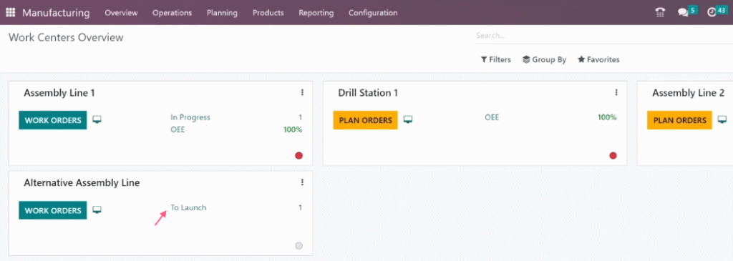Expand the Filters dropdown

(x=495, y=60)
